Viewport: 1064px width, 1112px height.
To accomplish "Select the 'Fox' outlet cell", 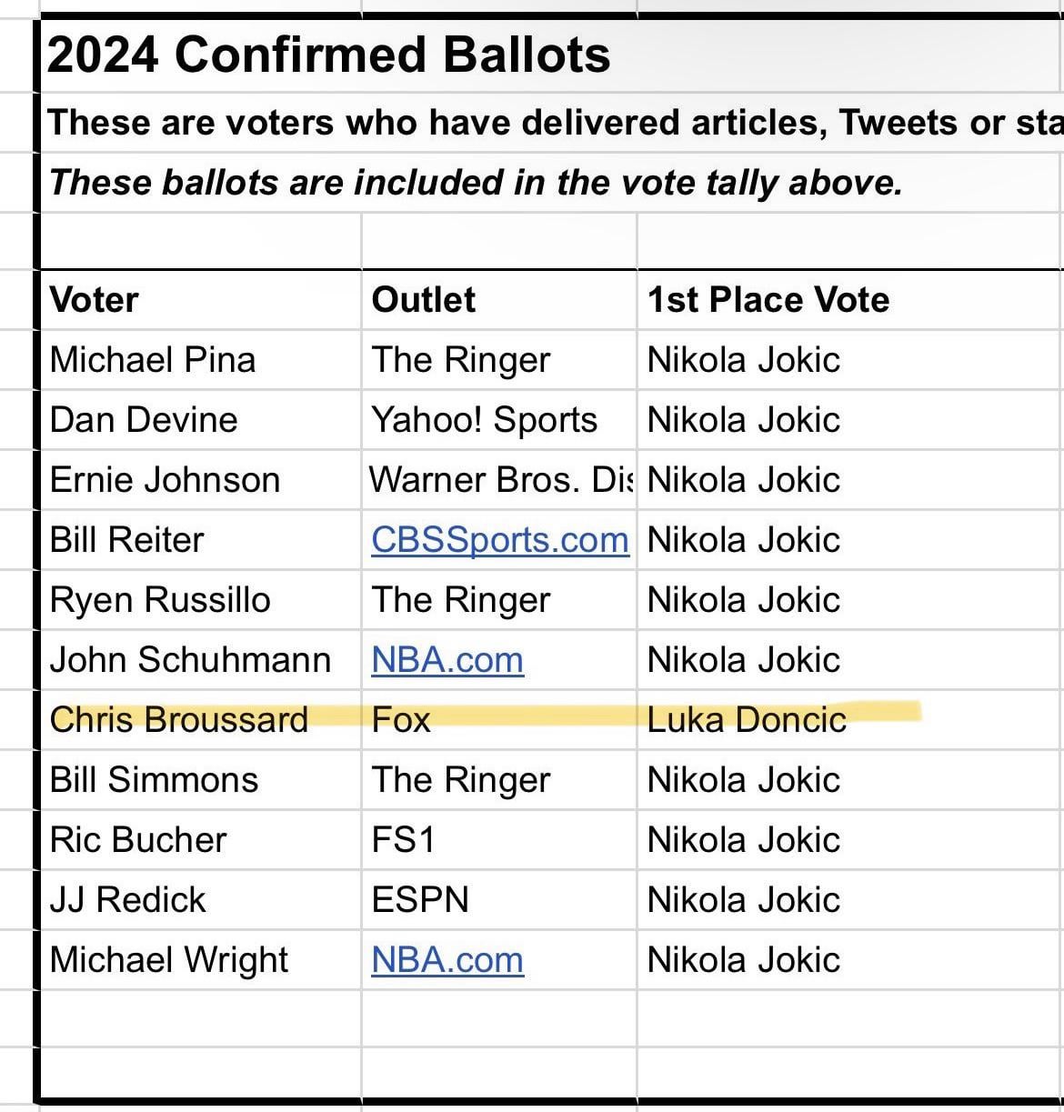I will (401, 720).
